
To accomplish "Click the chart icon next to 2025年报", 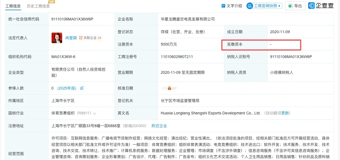I will [x=82, y=88].
